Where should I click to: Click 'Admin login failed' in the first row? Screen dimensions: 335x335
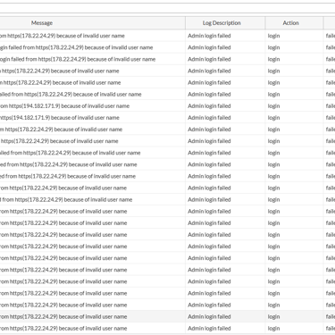(x=209, y=36)
